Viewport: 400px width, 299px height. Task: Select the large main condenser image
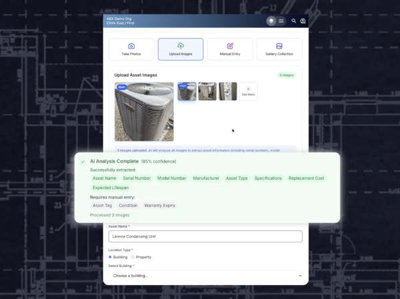click(144, 111)
